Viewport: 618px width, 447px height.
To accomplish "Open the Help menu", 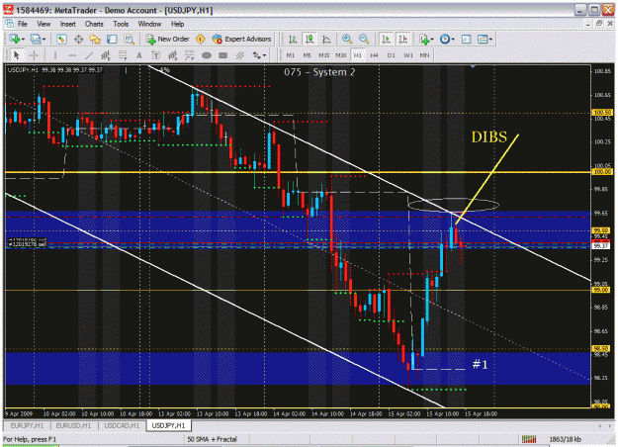I will coord(178,24).
